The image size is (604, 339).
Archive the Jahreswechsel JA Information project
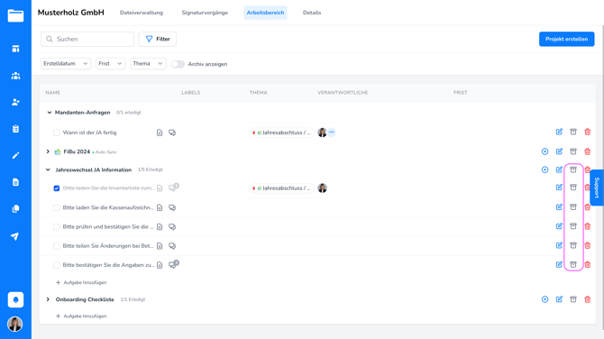[x=573, y=169]
